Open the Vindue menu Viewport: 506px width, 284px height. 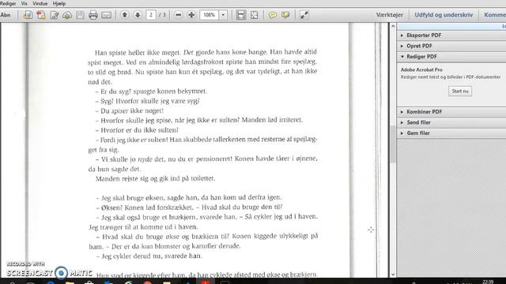[x=40, y=3]
